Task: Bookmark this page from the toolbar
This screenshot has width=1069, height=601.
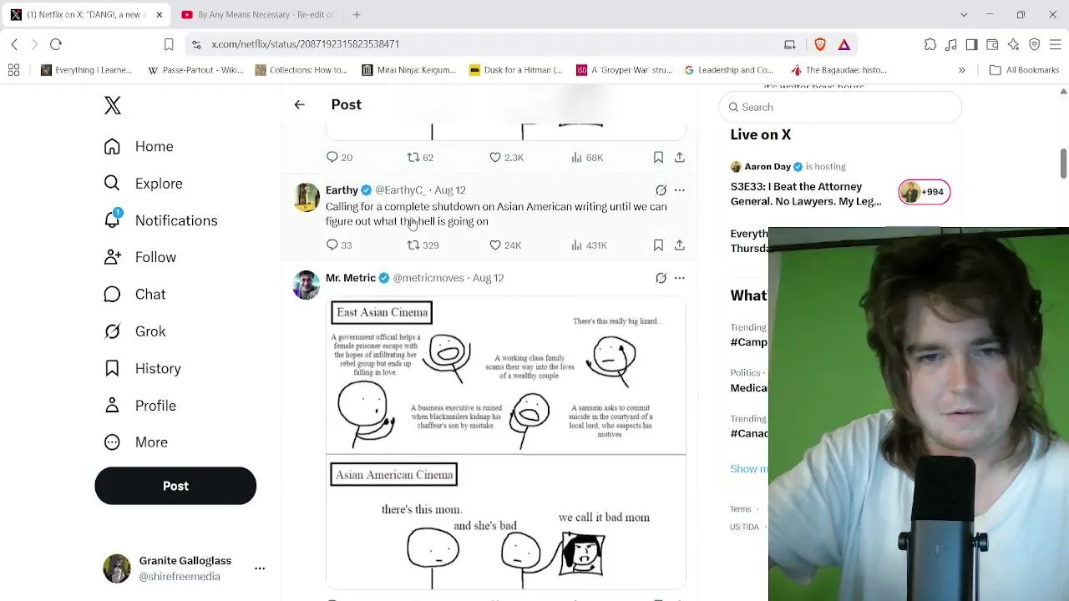Action: click(169, 44)
